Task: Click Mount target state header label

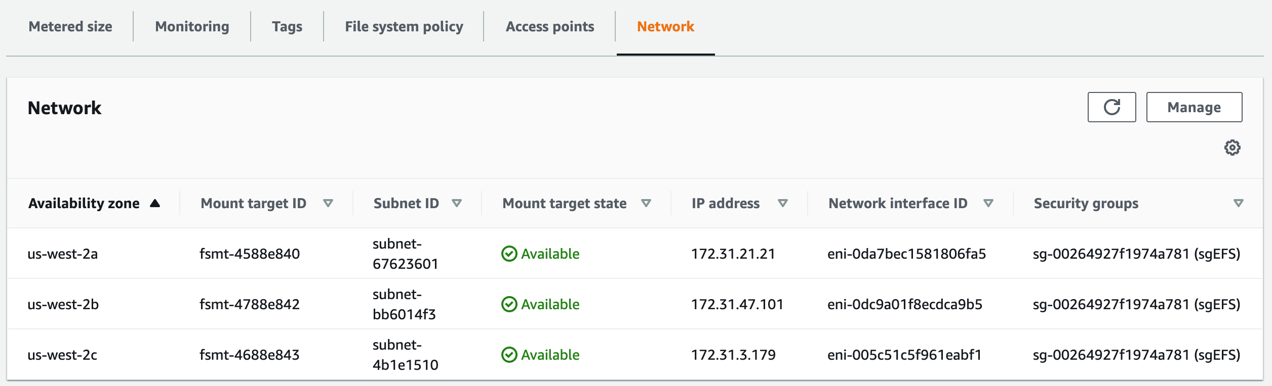Action: pyautogui.click(x=565, y=203)
